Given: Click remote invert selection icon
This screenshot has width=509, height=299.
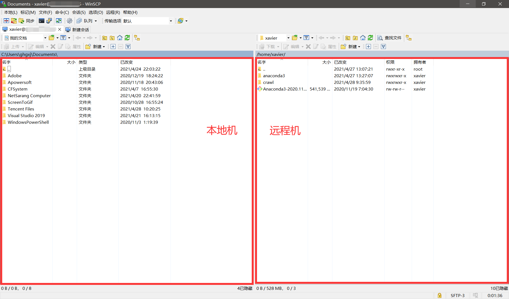Looking at the screenshot, I should [383, 47].
